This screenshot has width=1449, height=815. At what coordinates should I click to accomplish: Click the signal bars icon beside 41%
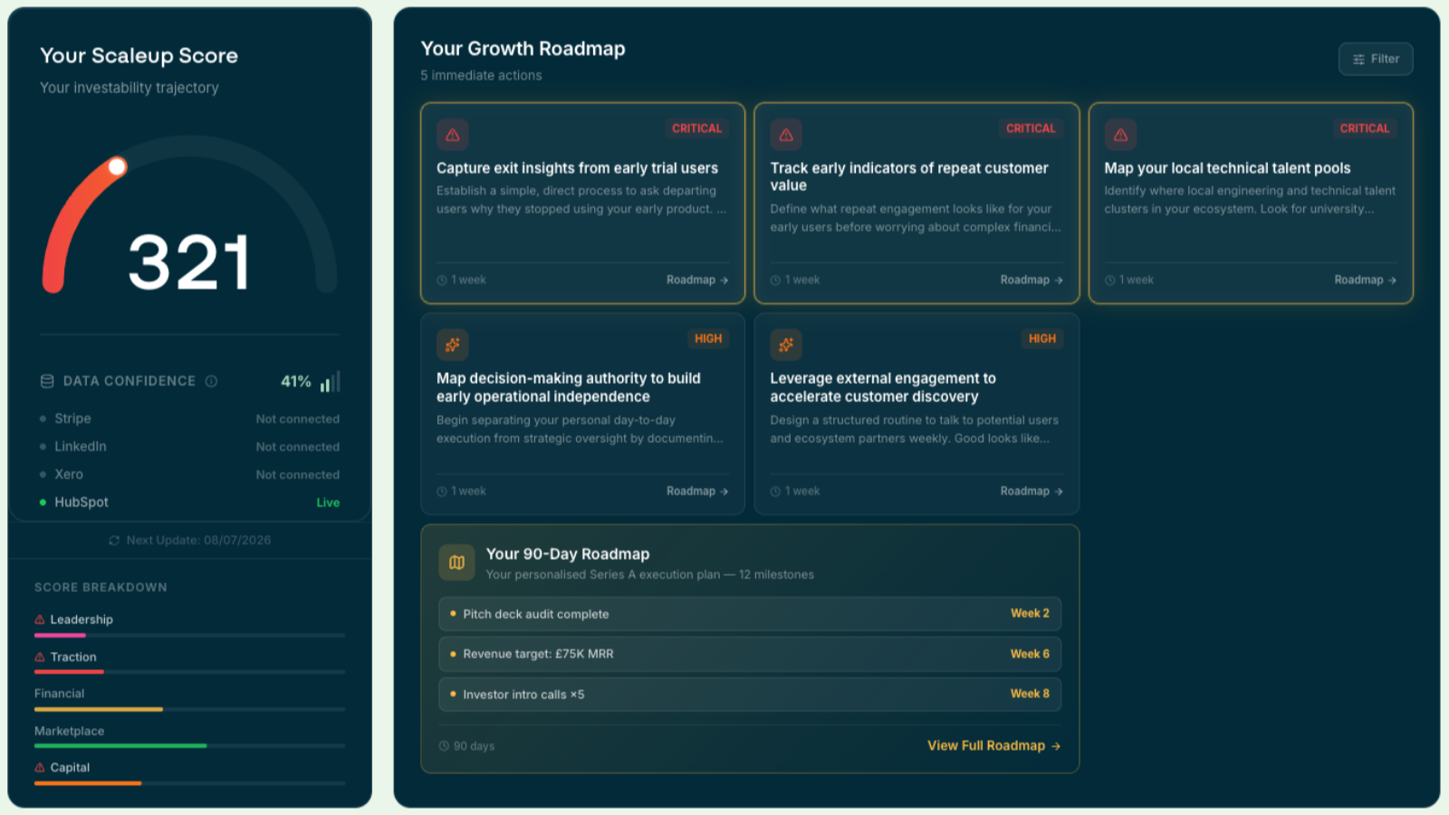(x=331, y=381)
